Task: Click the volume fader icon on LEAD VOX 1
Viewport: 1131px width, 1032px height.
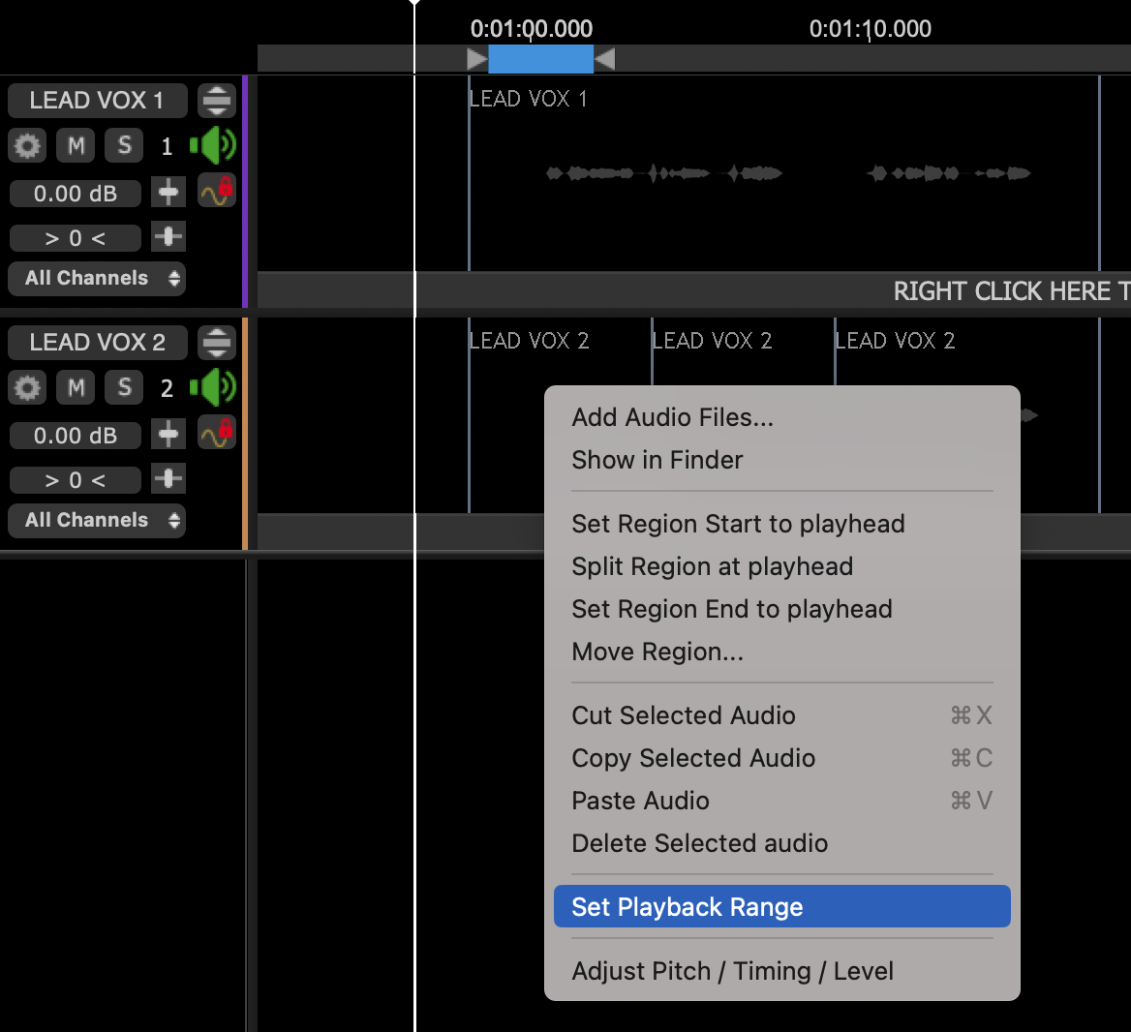Action: [168, 193]
